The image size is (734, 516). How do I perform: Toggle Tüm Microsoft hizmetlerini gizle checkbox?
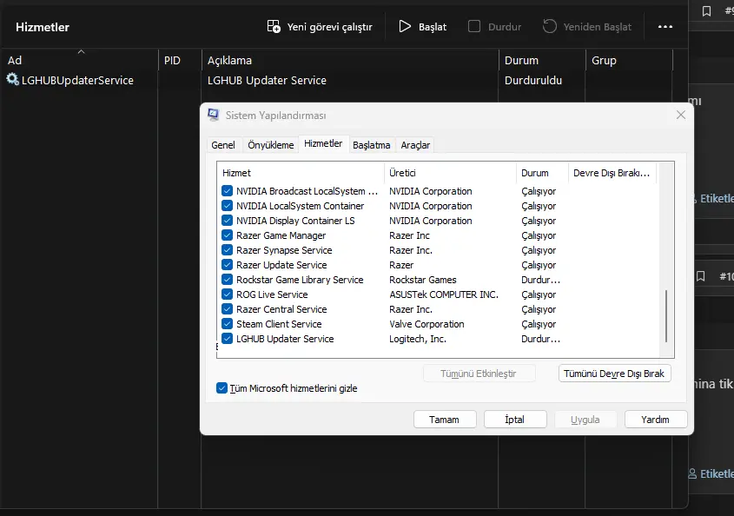coord(222,387)
